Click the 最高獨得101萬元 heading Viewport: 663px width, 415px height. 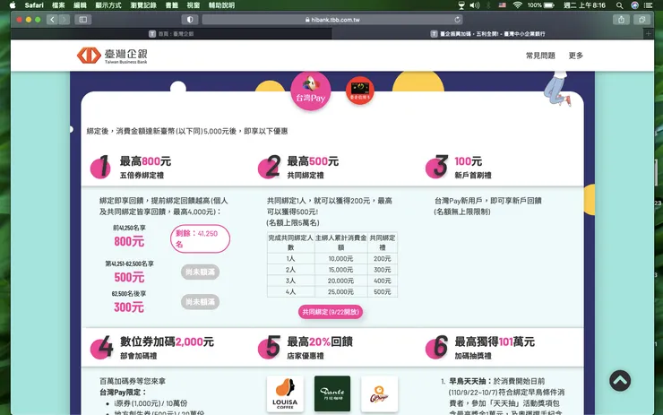[x=495, y=342]
